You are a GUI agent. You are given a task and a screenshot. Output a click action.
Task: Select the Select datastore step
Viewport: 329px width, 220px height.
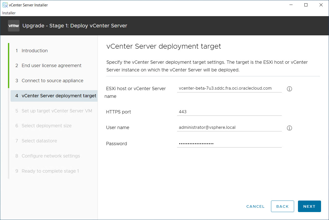click(x=39, y=141)
